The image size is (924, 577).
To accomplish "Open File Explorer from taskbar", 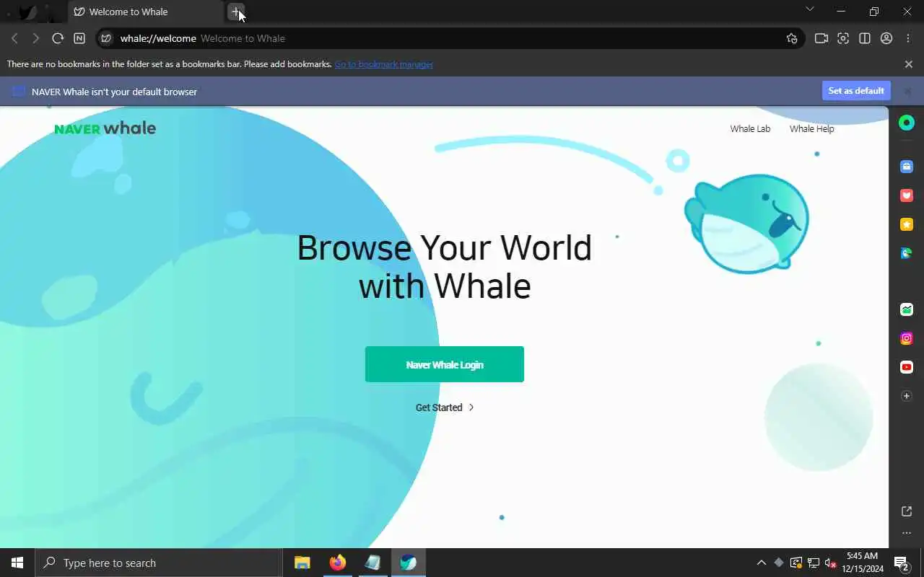I will point(302,563).
